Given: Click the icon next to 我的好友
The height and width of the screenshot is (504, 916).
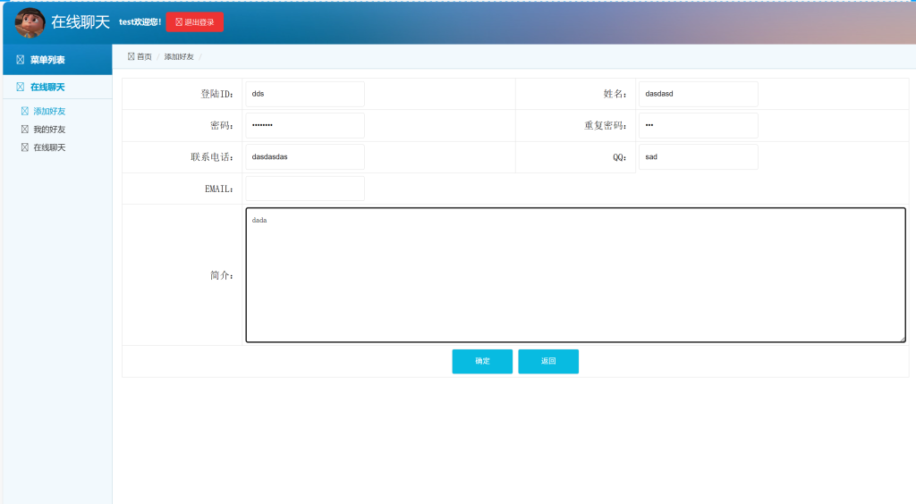Looking at the screenshot, I should pos(24,129).
